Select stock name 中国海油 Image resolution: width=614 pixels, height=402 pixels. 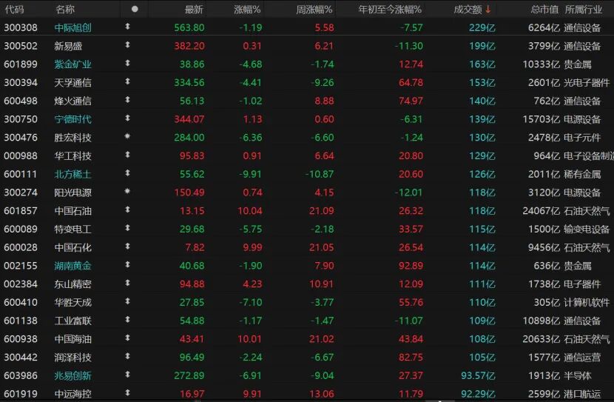[x=72, y=339]
